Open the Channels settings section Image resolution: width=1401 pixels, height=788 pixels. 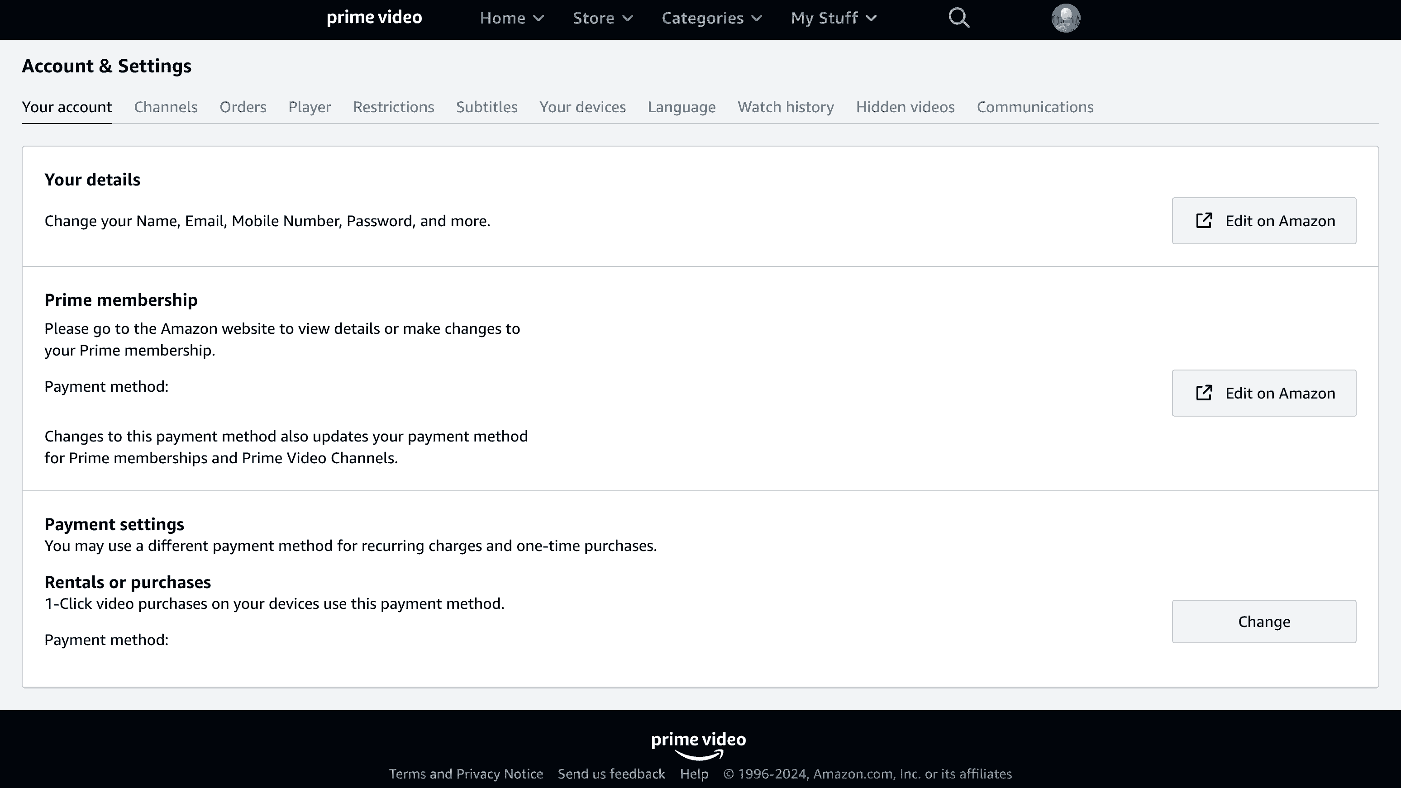[x=166, y=107]
